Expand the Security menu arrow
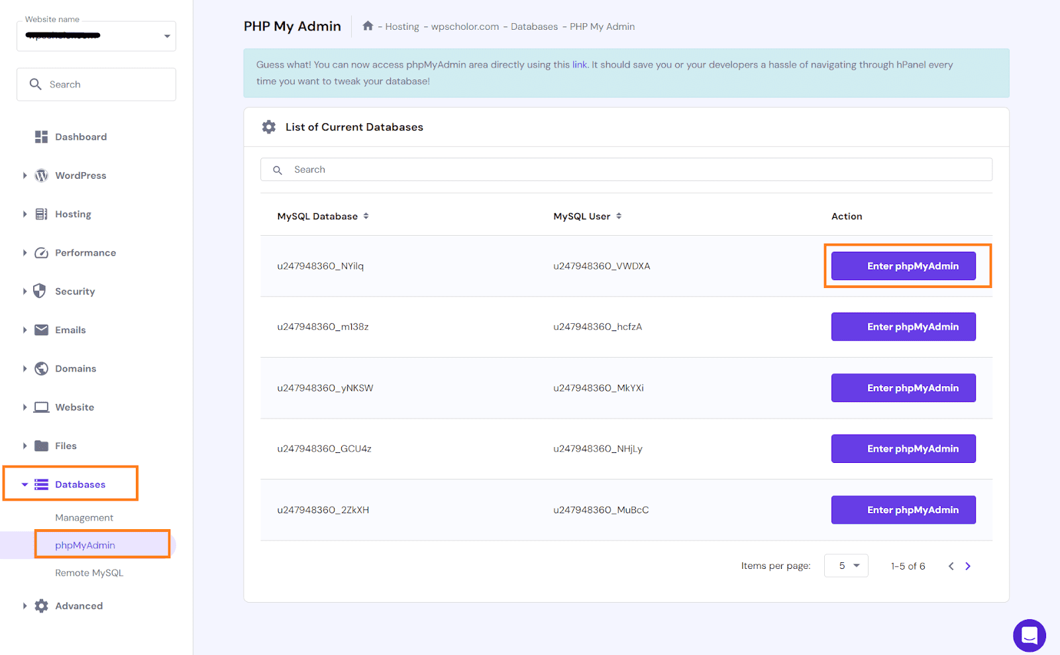This screenshot has width=1060, height=655. [25, 291]
